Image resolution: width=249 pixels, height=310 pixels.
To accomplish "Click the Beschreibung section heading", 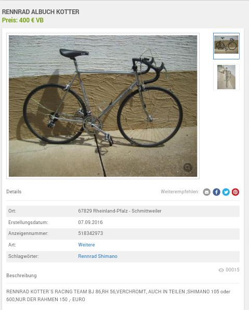I will [21, 276].
